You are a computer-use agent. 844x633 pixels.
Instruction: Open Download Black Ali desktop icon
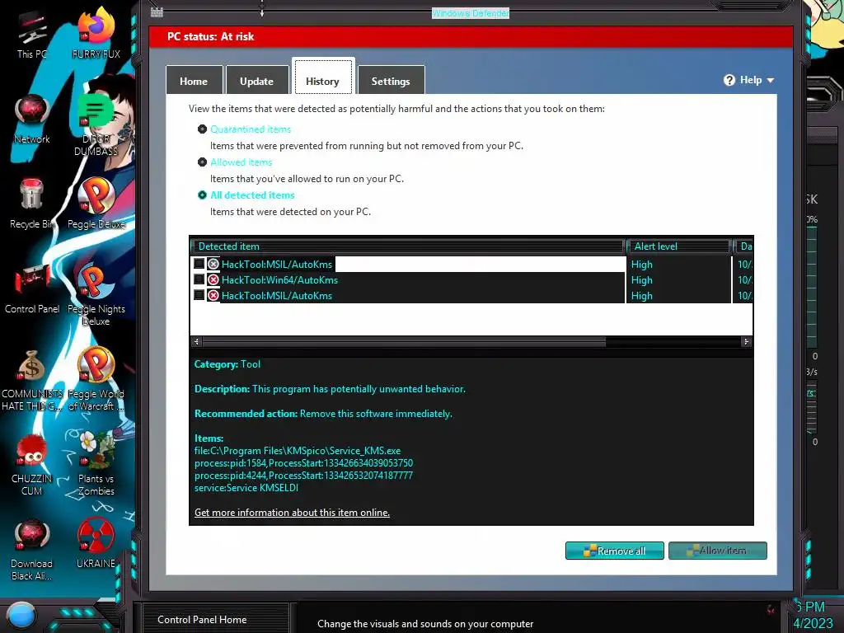tap(32, 549)
